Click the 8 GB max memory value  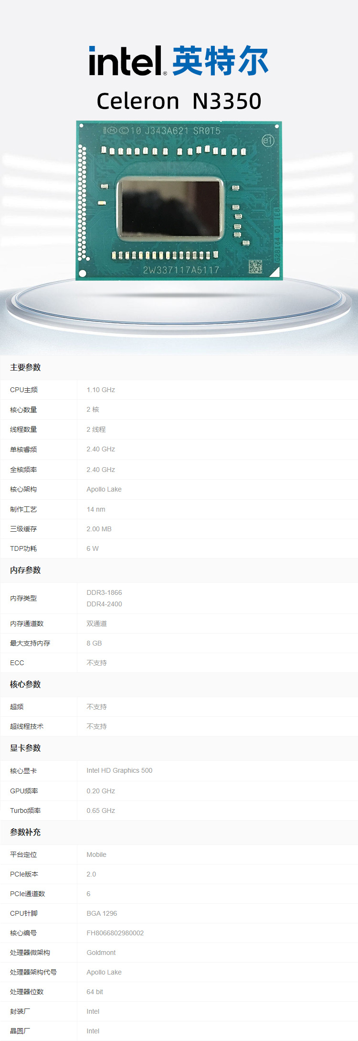tap(94, 643)
